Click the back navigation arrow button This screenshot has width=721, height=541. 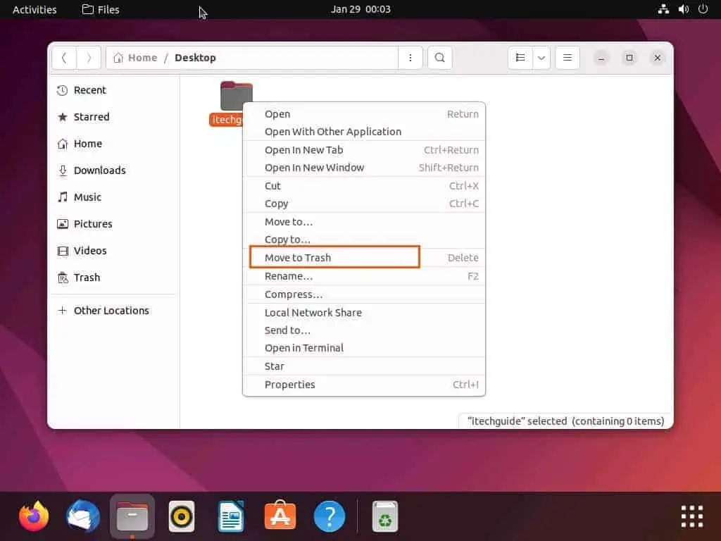point(64,58)
